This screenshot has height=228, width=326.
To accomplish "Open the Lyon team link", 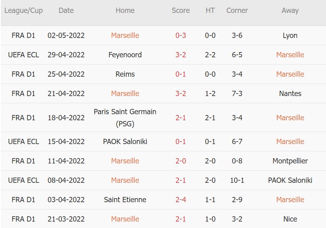I will point(290,36).
